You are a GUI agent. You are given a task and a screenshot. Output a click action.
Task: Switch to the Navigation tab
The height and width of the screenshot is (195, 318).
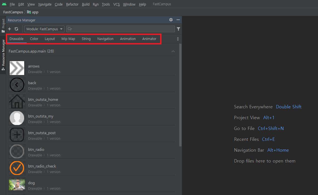tap(105, 39)
